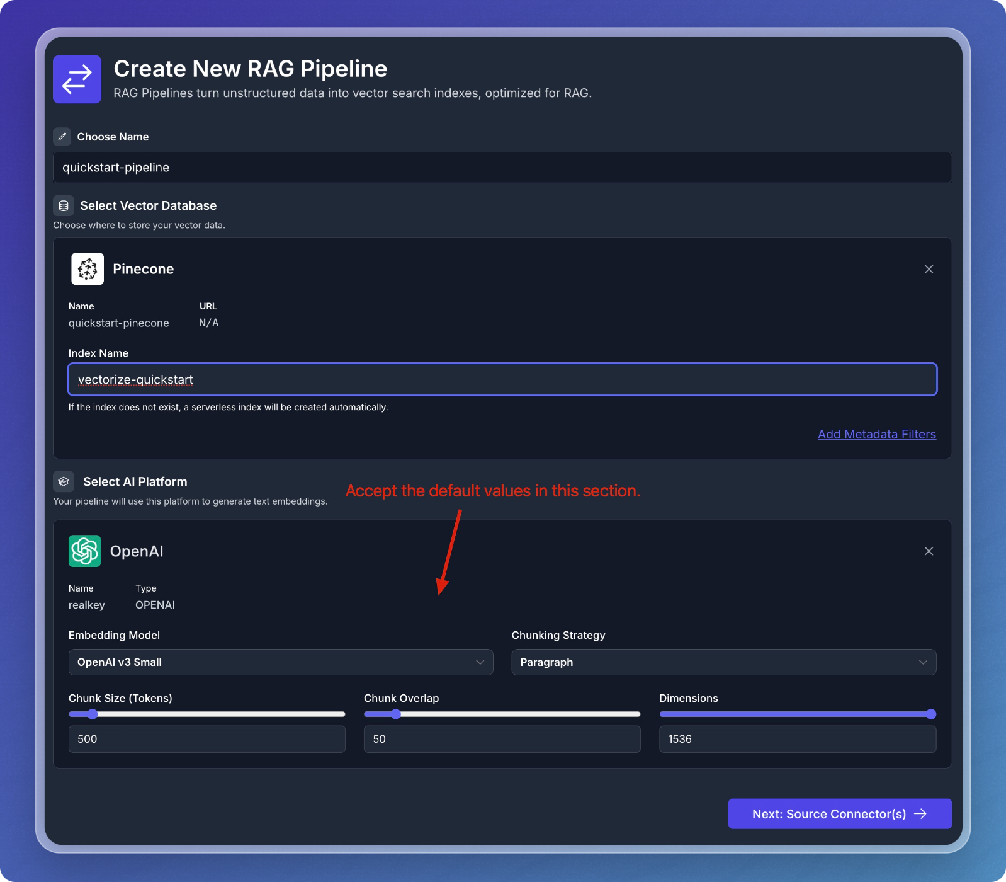Click the OpenAI title text
1006x882 pixels.
pos(137,551)
